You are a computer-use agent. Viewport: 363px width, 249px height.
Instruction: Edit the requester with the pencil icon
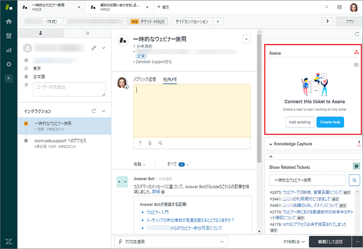point(94,48)
